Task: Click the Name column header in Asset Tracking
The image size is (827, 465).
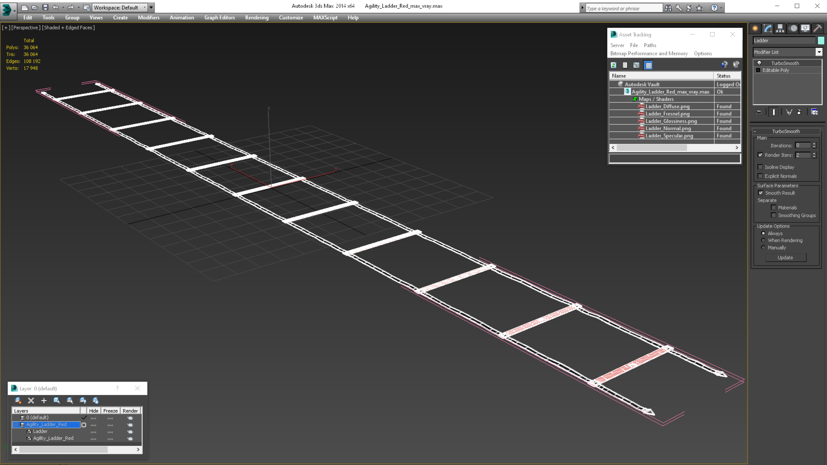Action: [x=661, y=76]
